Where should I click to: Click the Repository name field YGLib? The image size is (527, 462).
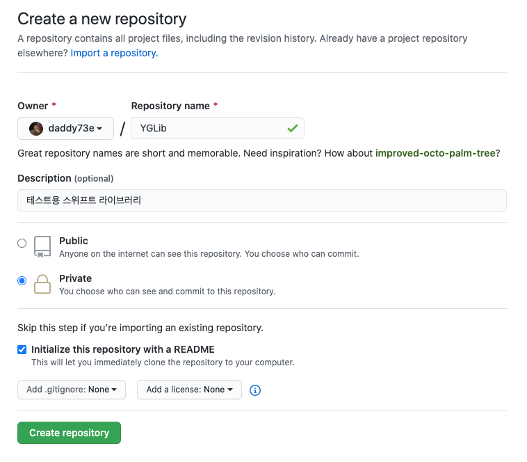pyautogui.click(x=218, y=128)
